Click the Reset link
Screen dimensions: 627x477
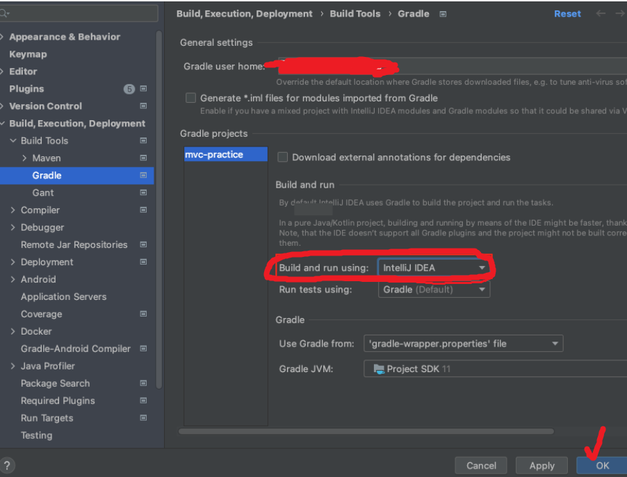[567, 14]
